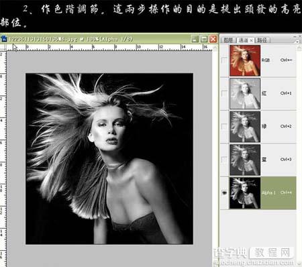Click the grayscale woman image on canvas

click(x=109, y=159)
